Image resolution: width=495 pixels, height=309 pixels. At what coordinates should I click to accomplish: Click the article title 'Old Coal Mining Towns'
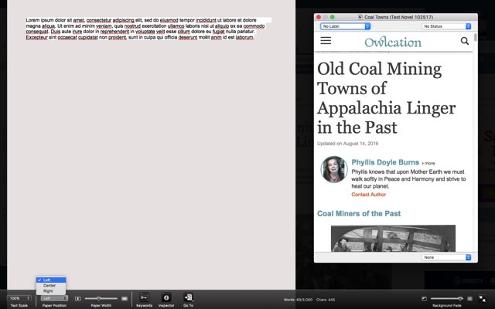[387, 98]
